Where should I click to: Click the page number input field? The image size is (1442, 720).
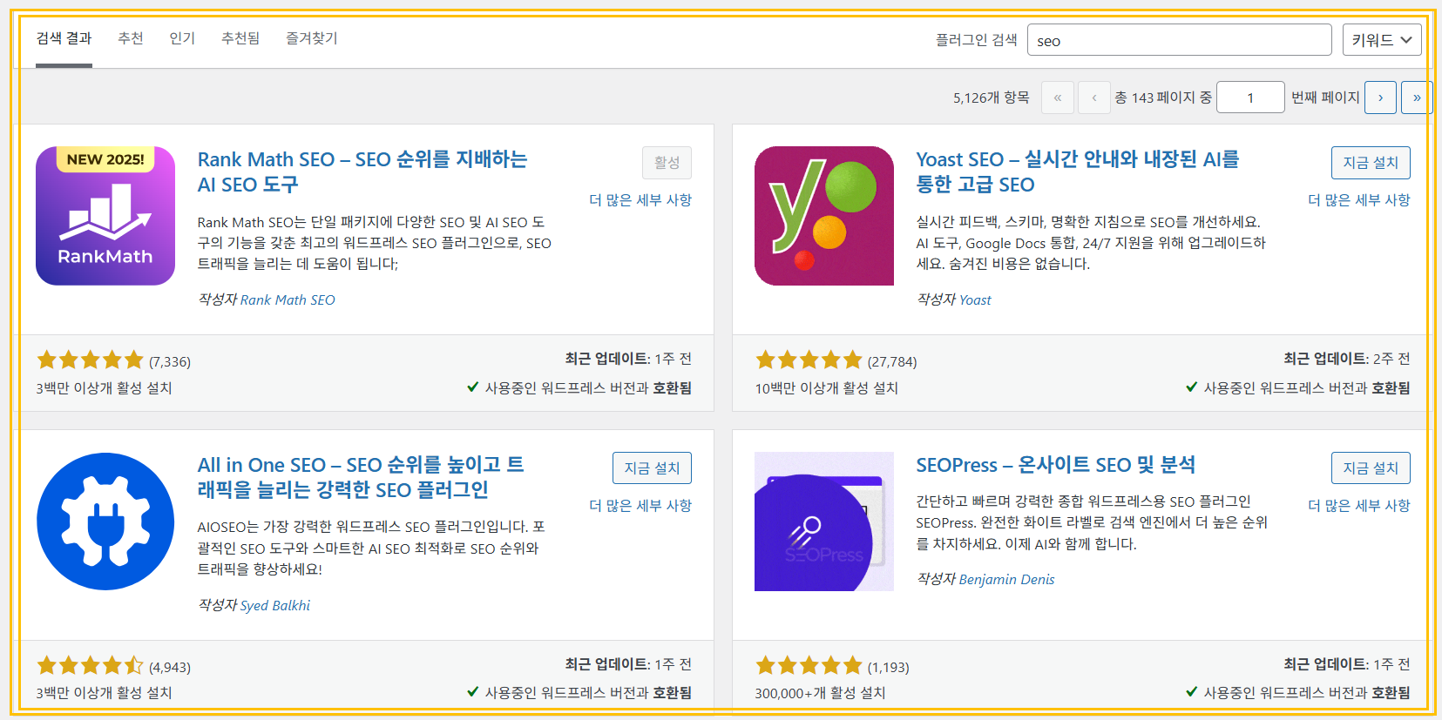pos(1250,97)
